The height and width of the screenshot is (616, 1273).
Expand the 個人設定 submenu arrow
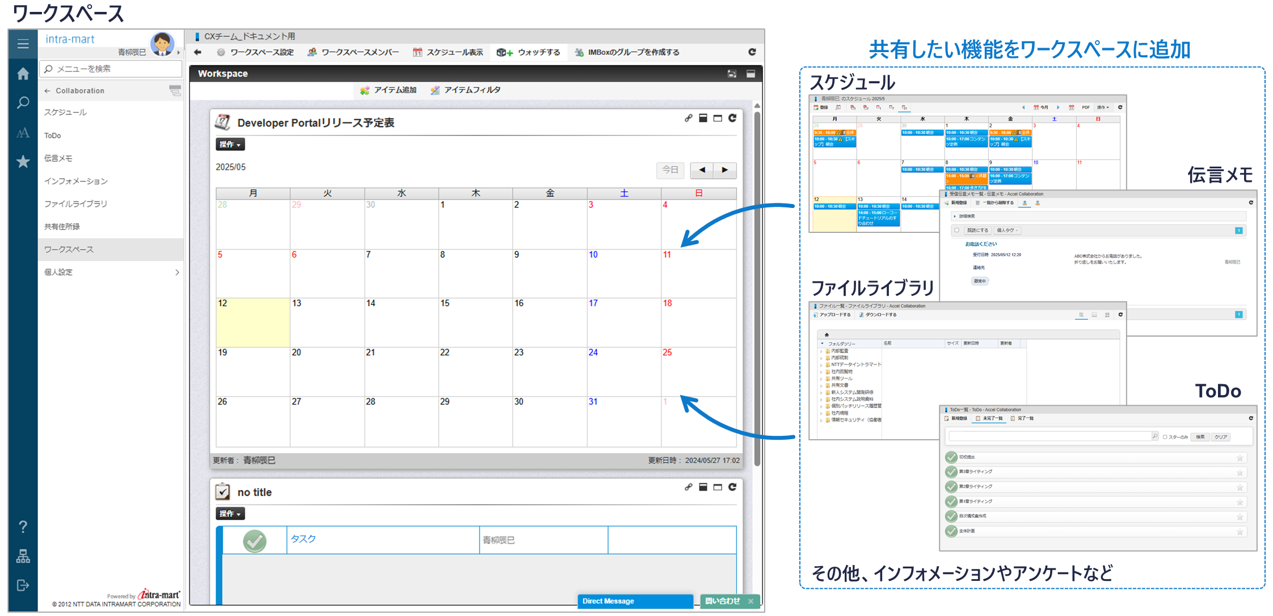pos(177,273)
